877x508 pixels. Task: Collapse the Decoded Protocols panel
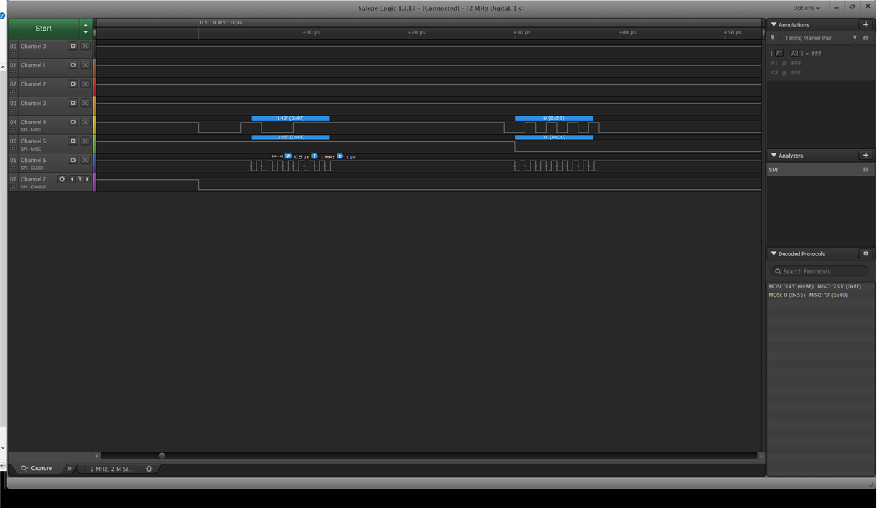pyautogui.click(x=774, y=254)
